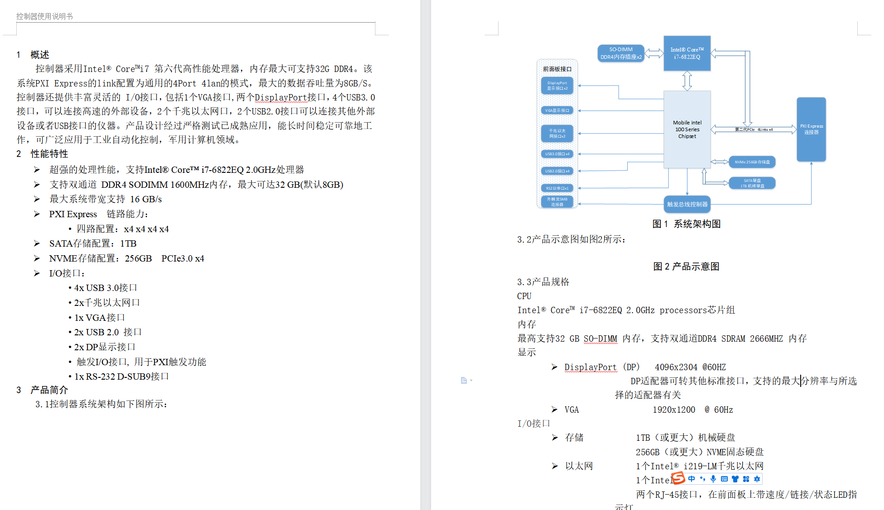Click the caption 图1 系统架构图
884x510 pixels.
click(x=686, y=224)
